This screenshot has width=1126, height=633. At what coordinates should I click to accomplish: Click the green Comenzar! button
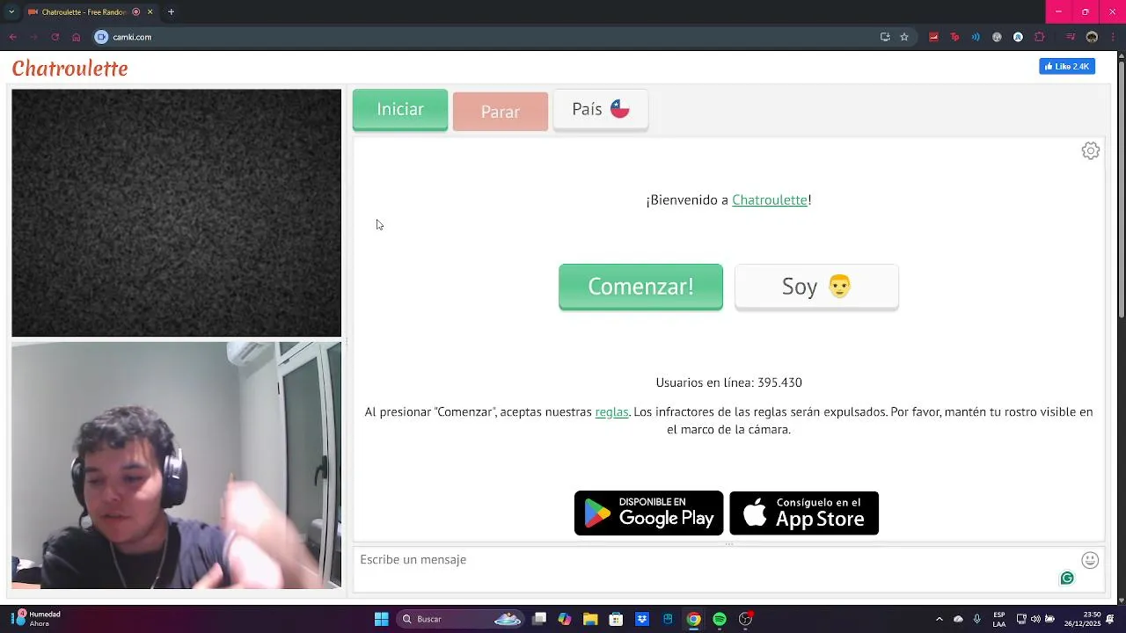(x=640, y=287)
